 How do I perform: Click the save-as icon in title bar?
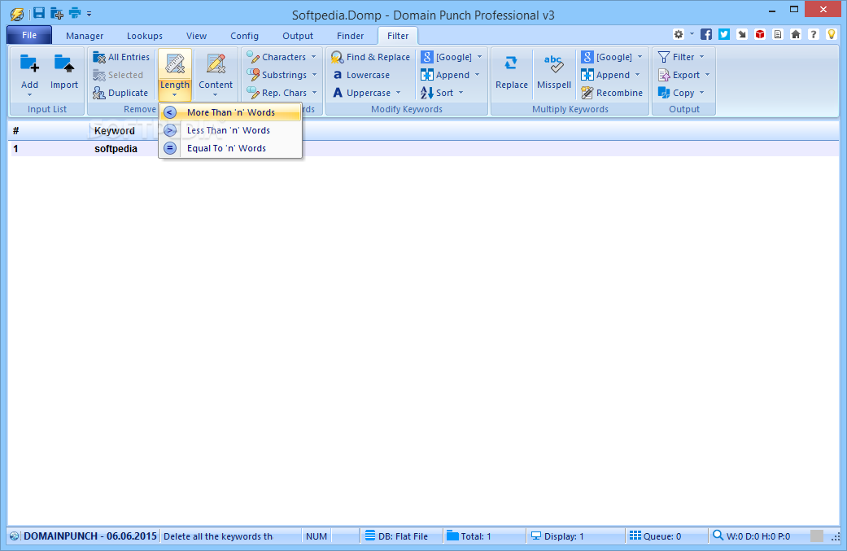coord(57,13)
